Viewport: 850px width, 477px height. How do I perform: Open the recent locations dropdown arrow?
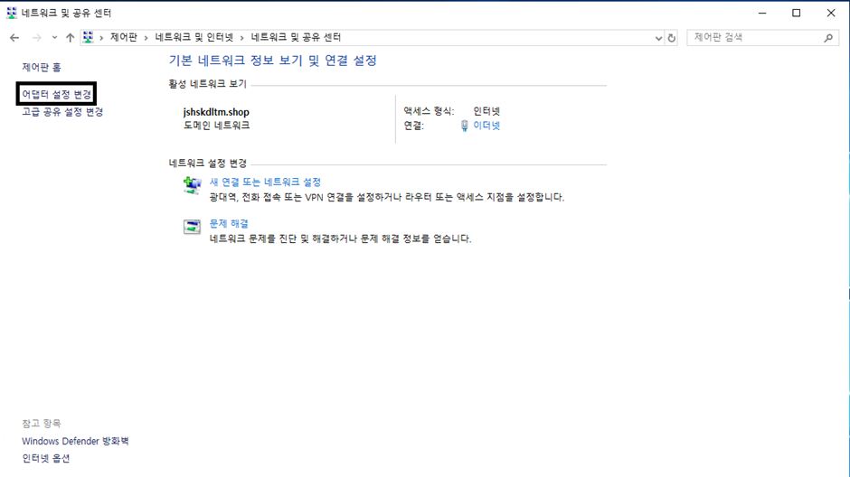(54, 38)
